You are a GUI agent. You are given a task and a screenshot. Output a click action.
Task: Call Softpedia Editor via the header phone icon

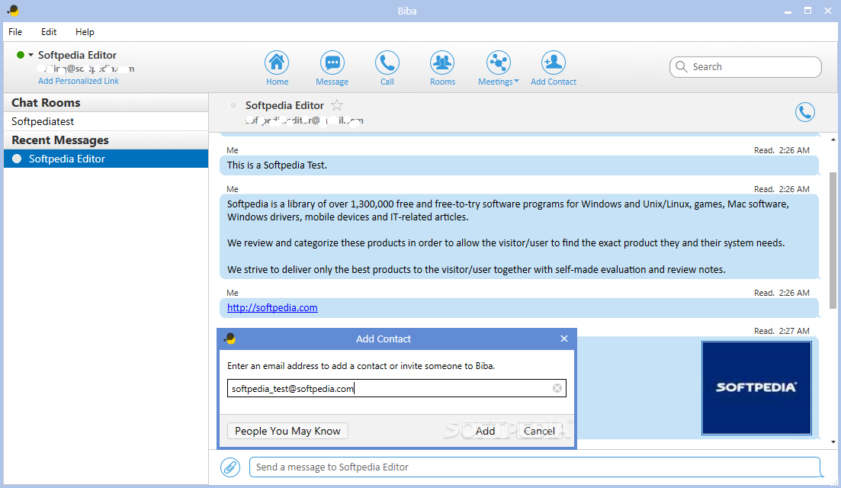pyautogui.click(x=804, y=112)
